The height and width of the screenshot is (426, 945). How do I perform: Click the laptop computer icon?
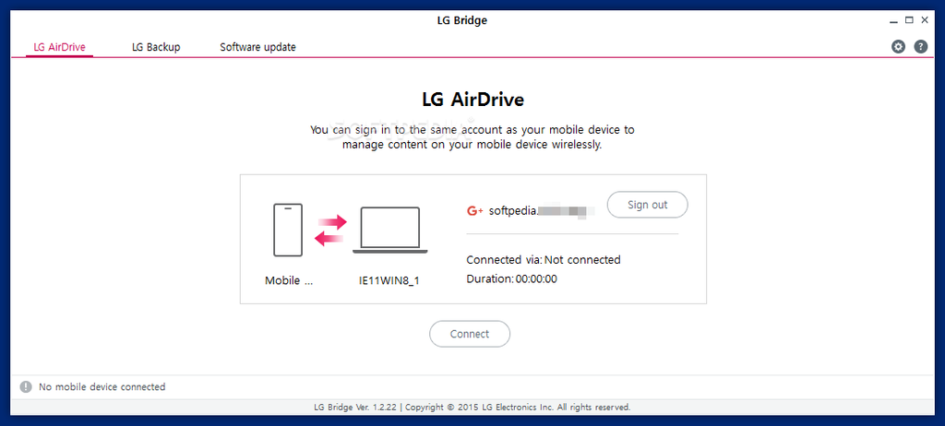[x=389, y=230]
